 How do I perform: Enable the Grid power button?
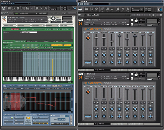click(51, 115)
